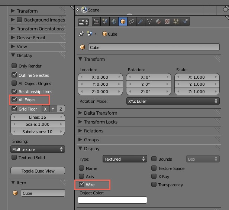Click the editor type selector button
This screenshot has width=229, height=210.
coord(83,22)
